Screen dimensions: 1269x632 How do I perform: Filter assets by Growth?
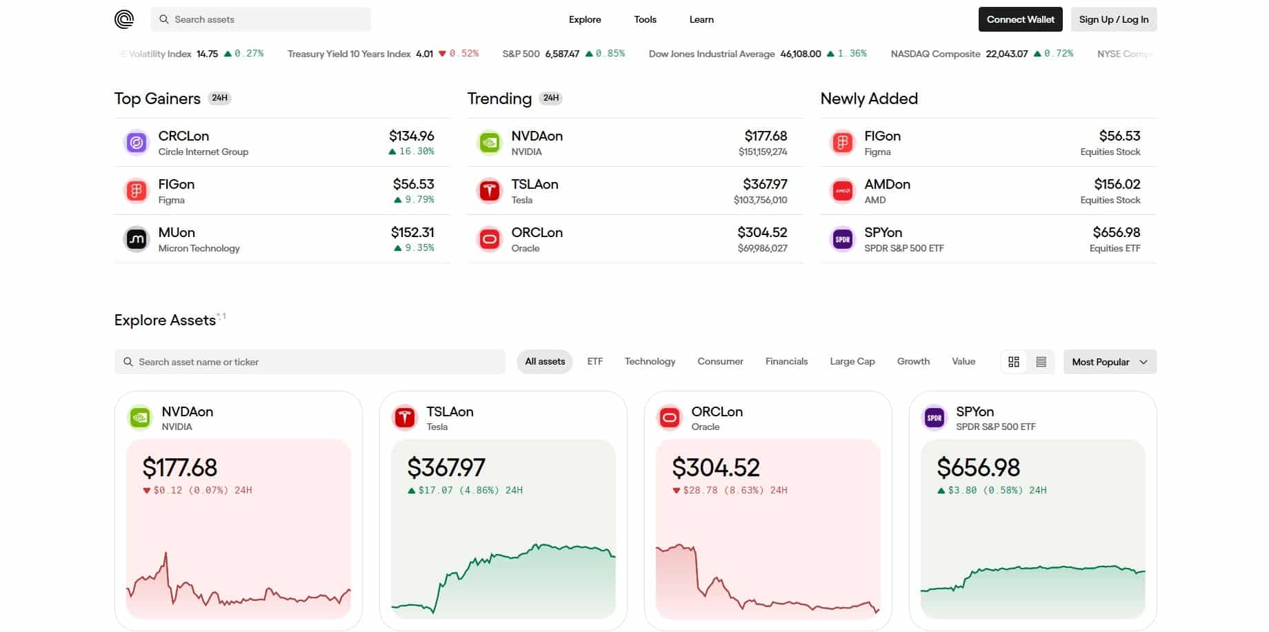pyautogui.click(x=913, y=362)
